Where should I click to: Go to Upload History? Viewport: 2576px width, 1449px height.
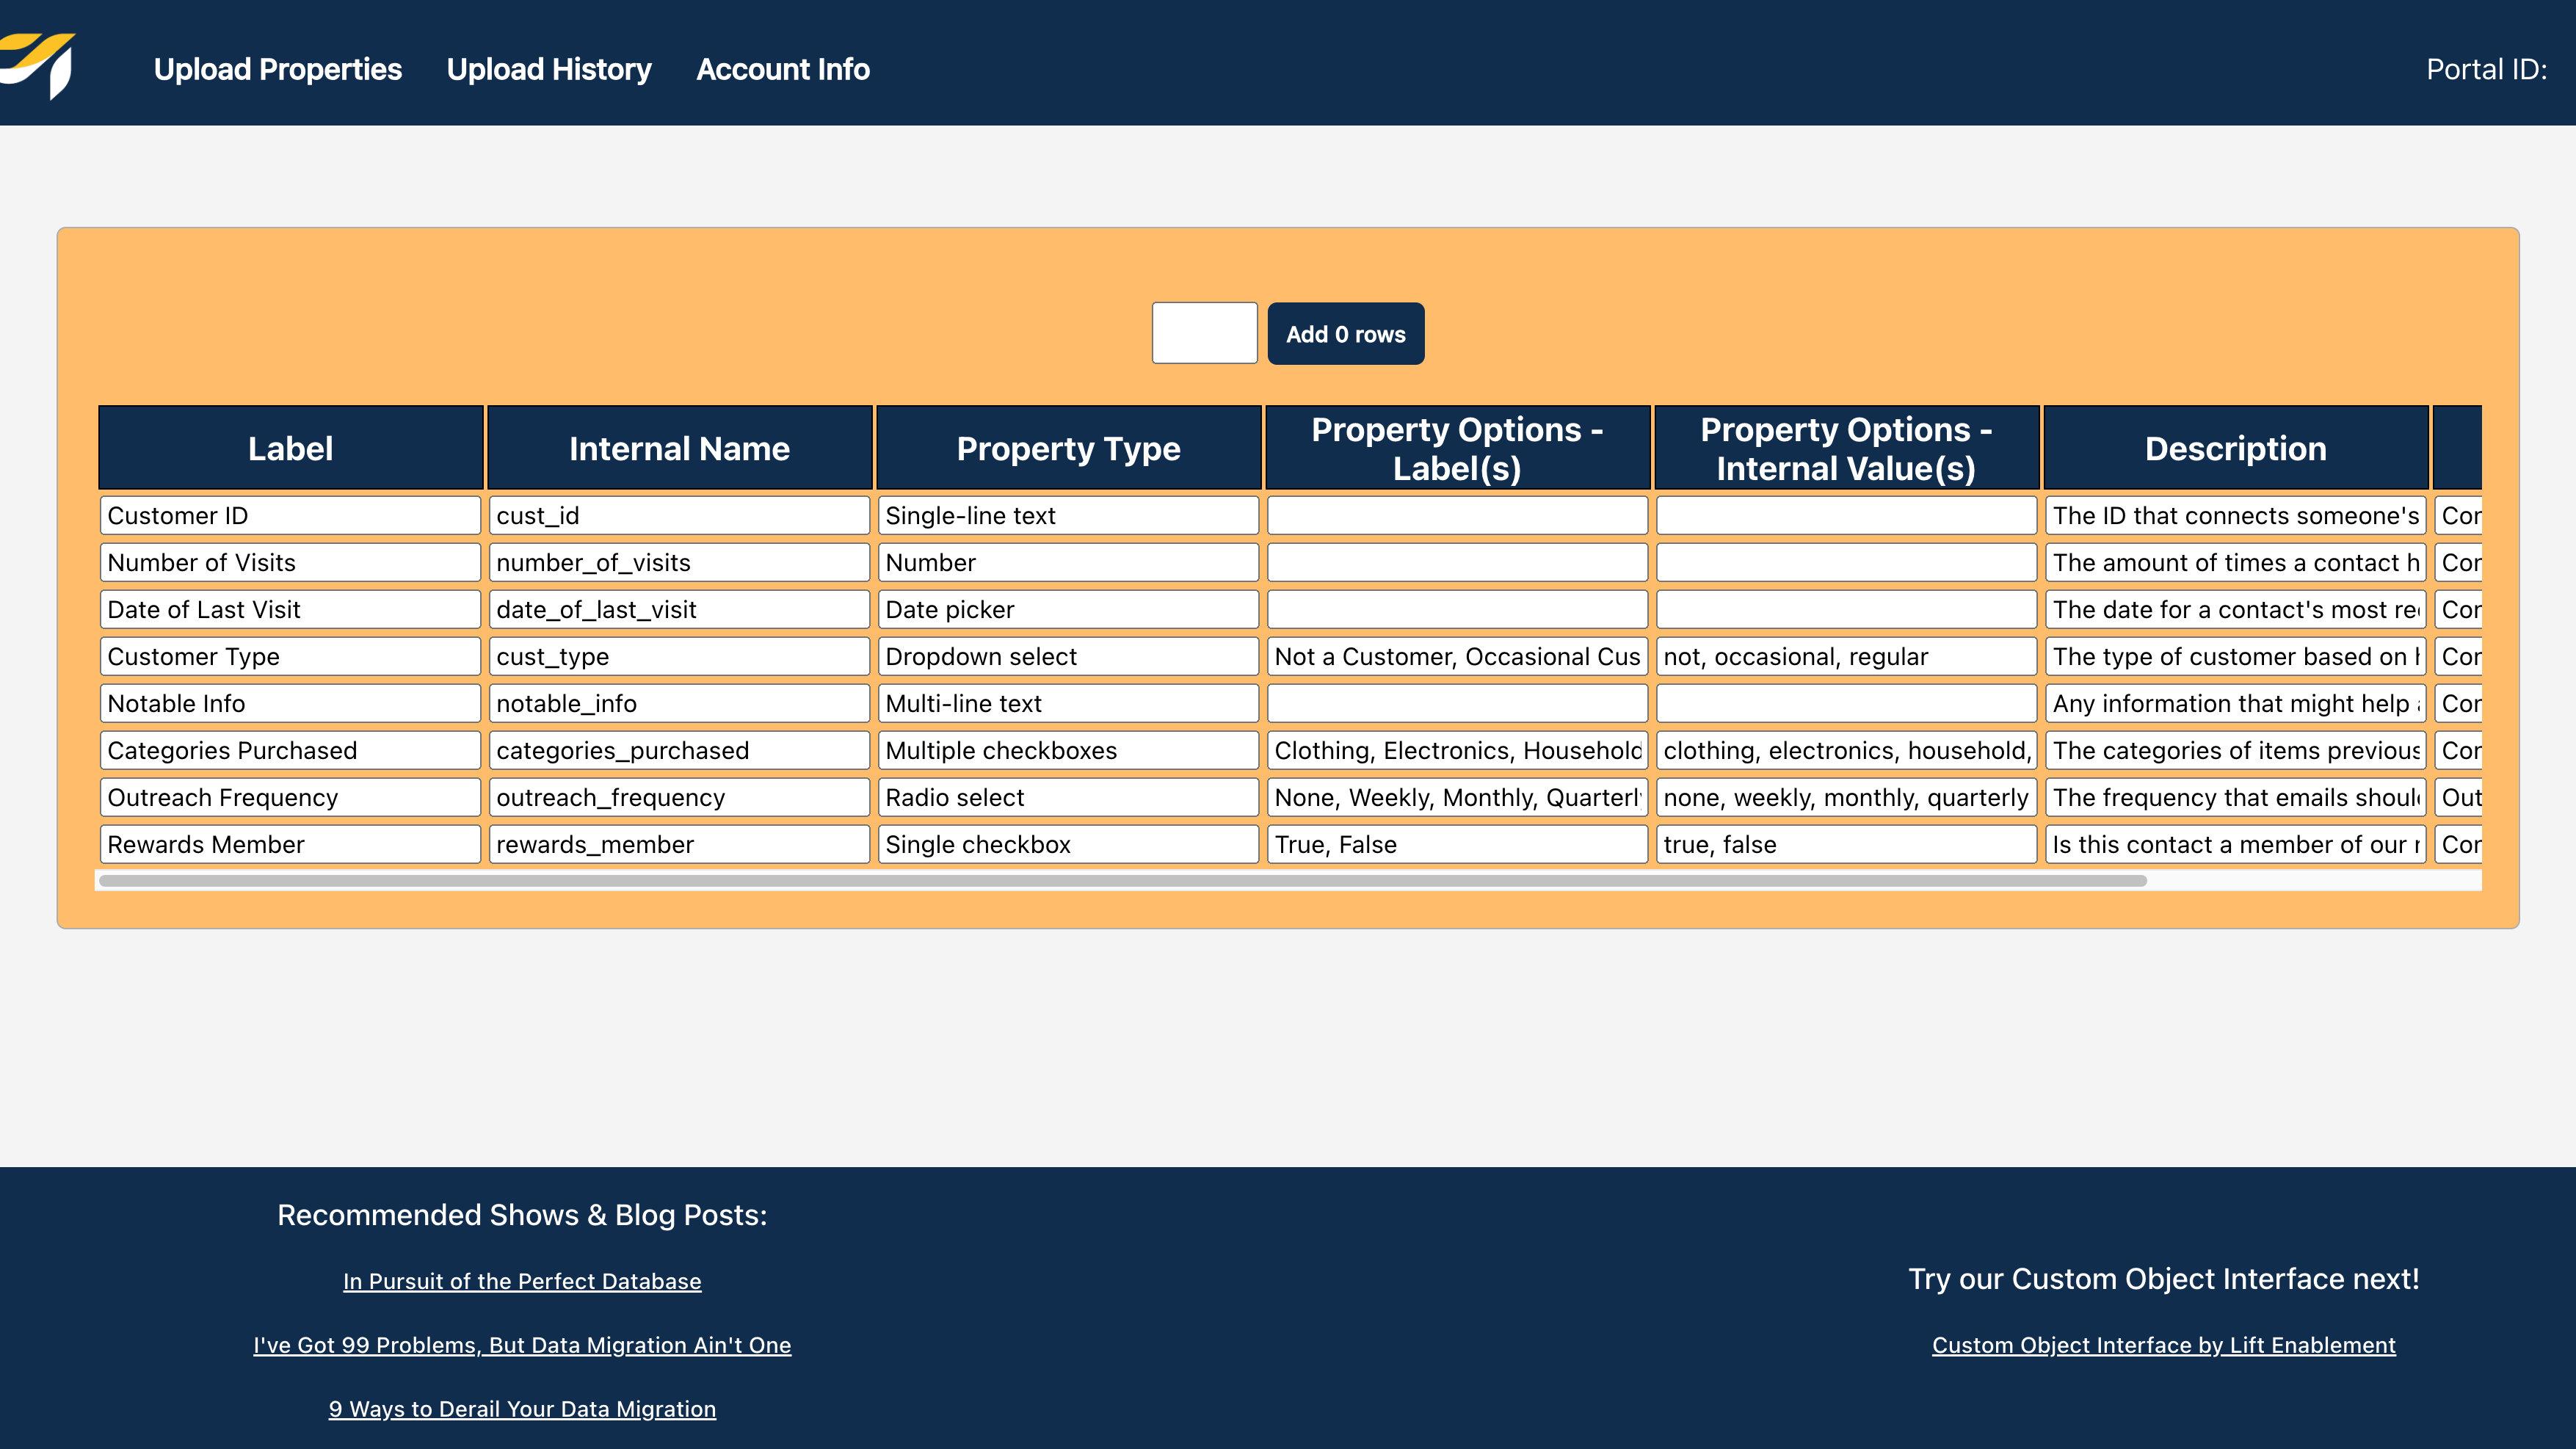click(x=548, y=69)
